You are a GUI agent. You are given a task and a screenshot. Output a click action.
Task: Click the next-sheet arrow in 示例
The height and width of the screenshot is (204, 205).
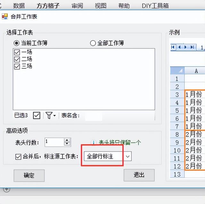pos(185,47)
